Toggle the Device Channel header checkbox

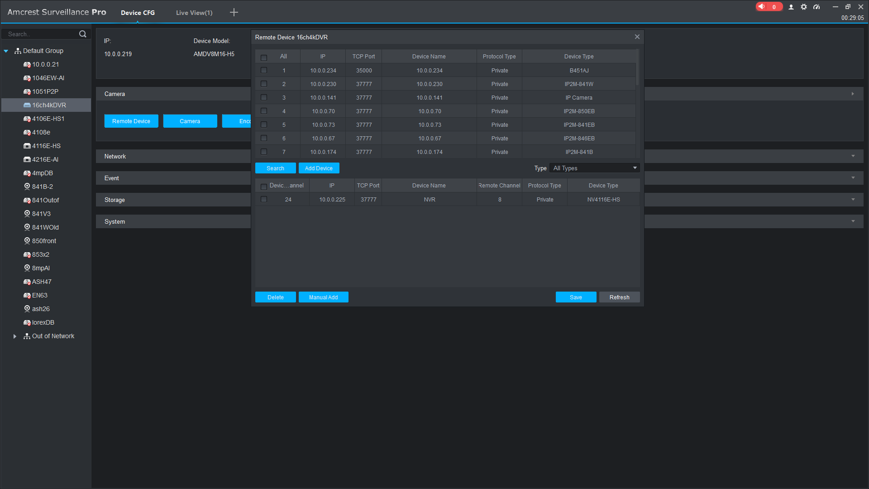coord(264,187)
